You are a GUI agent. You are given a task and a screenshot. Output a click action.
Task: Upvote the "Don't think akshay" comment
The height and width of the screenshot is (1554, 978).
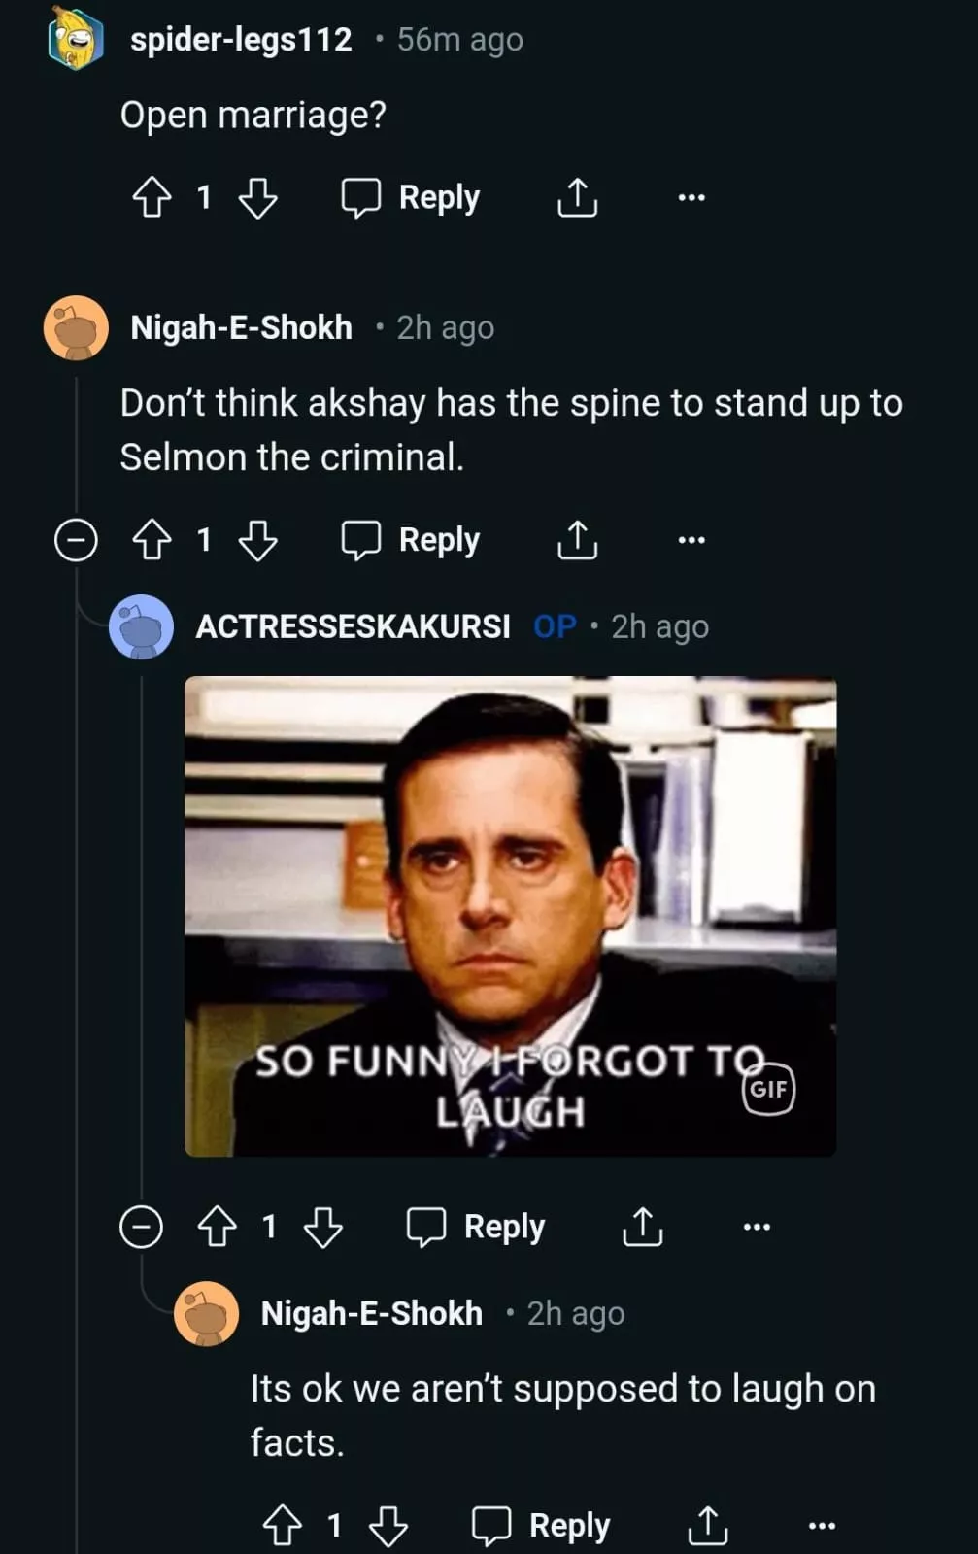[x=152, y=540]
